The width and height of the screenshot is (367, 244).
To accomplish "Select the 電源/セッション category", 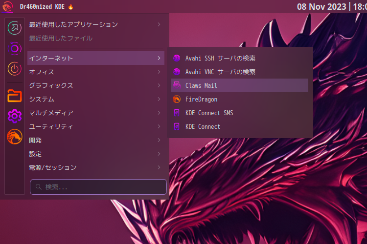I will point(96,167).
